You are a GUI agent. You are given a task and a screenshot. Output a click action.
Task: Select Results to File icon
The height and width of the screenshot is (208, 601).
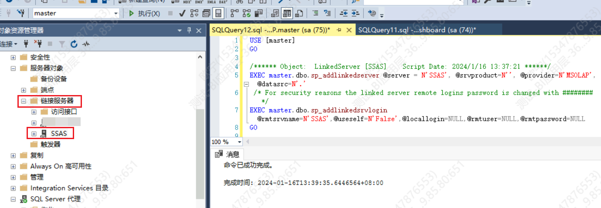[x=299, y=13]
